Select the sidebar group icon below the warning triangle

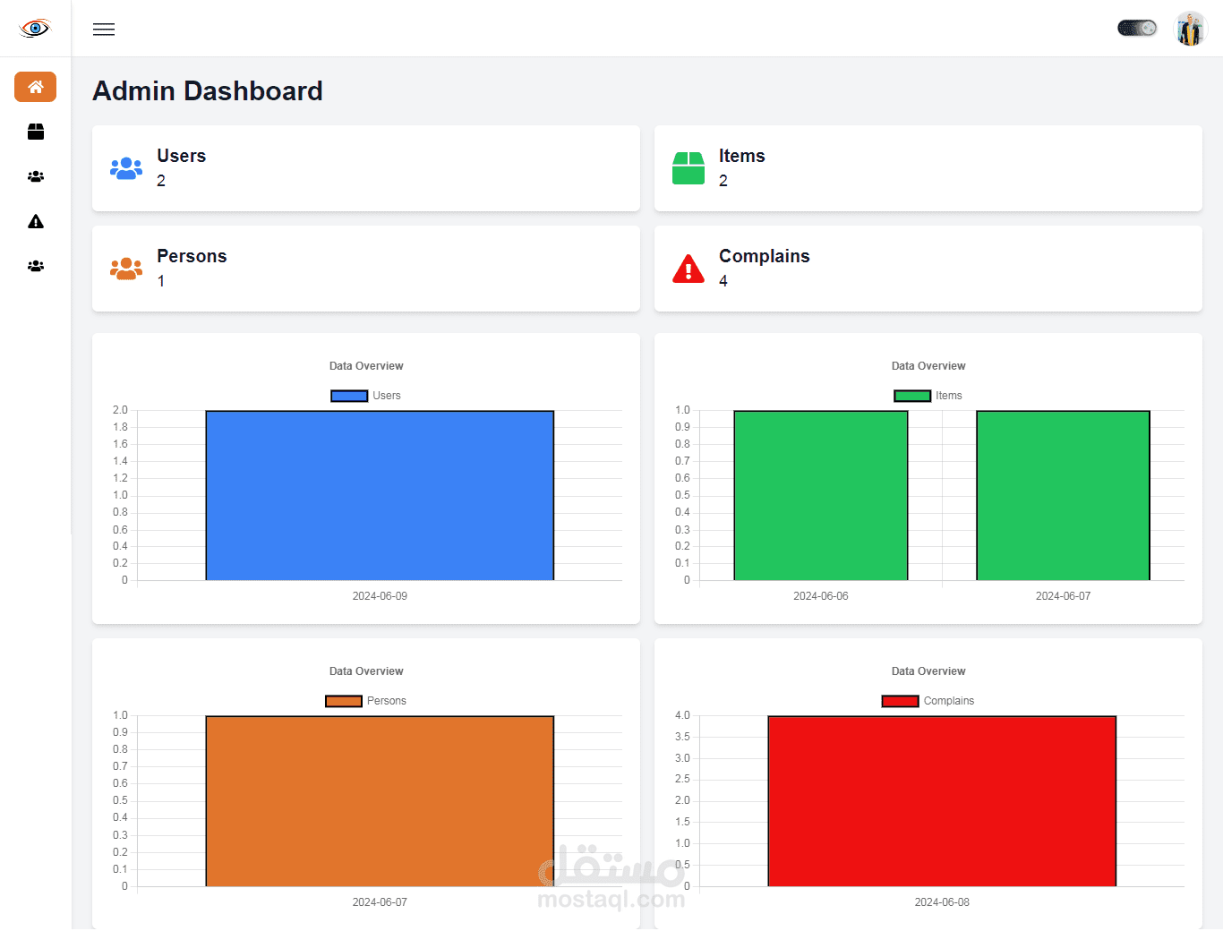tap(36, 266)
